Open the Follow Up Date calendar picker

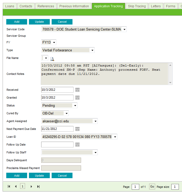(77, 145)
